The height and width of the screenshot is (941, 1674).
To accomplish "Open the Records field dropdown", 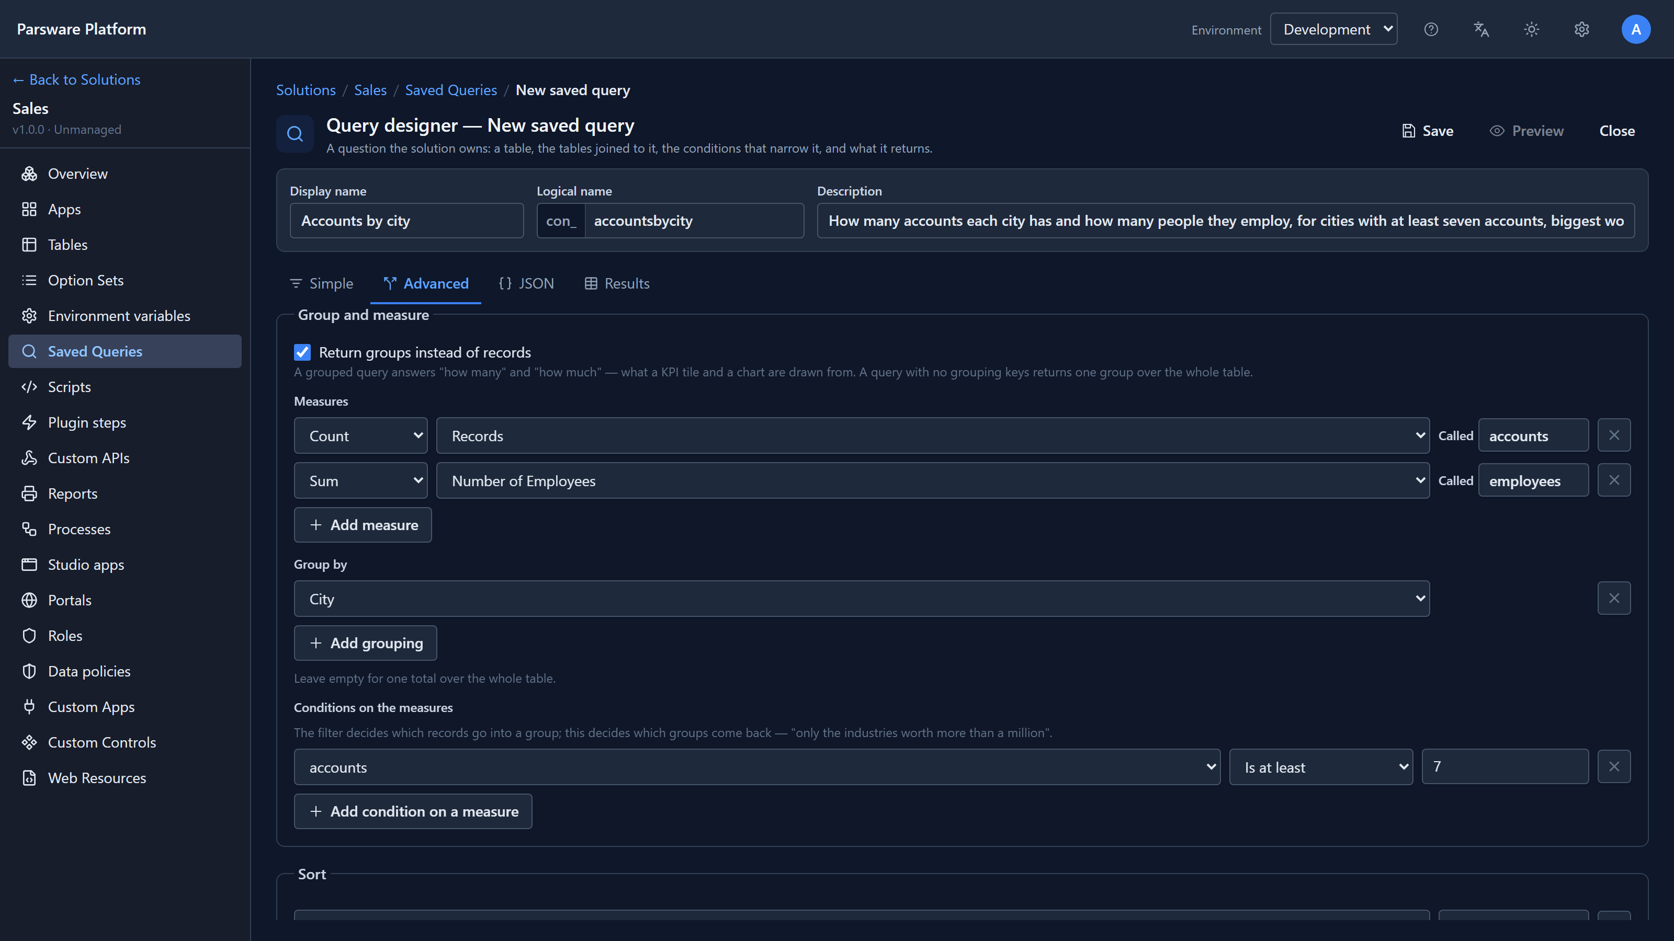I will (x=933, y=436).
